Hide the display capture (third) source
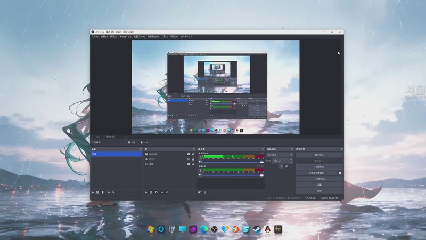426x240 pixels. pyautogui.click(x=189, y=164)
